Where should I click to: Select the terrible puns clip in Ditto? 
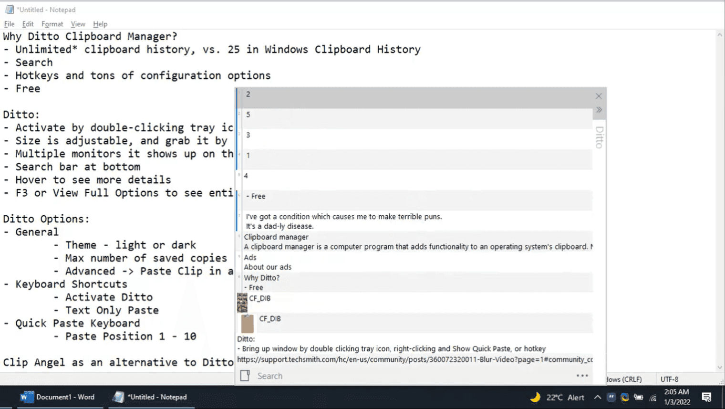coord(415,221)
